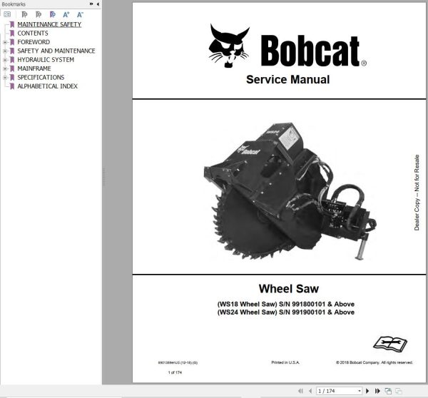Go to the MAINFRAME bookmark
The image size is (428, 398).
tap(34, 68)
